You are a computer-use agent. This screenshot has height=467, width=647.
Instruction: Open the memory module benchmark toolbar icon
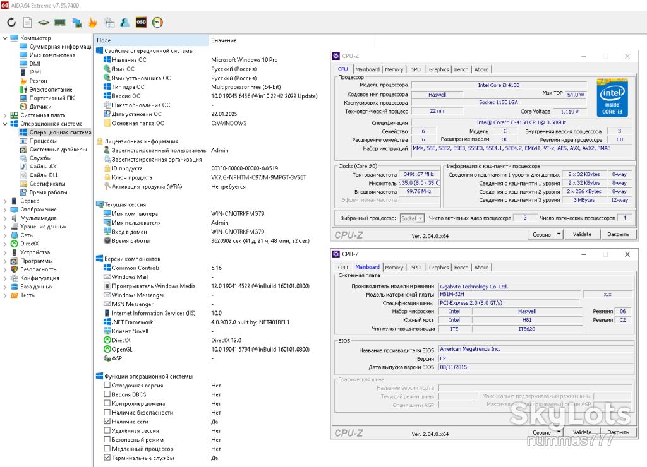(x=60, y=22)
